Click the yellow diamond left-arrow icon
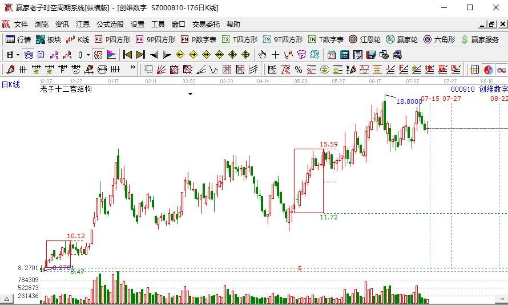Viewport: 508px width, 306px height. (180, 55)
